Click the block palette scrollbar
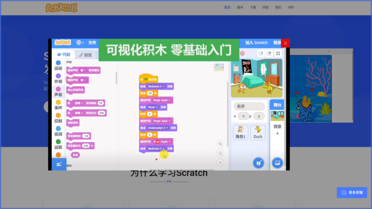The image size is (372, 209). 116,78
